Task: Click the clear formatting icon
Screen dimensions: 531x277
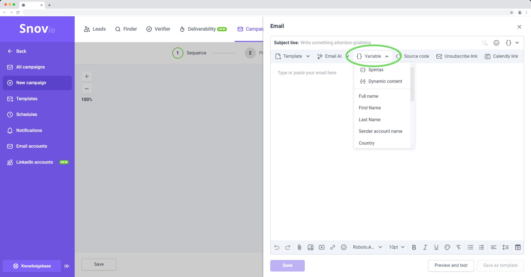Action: click(458, 247)
